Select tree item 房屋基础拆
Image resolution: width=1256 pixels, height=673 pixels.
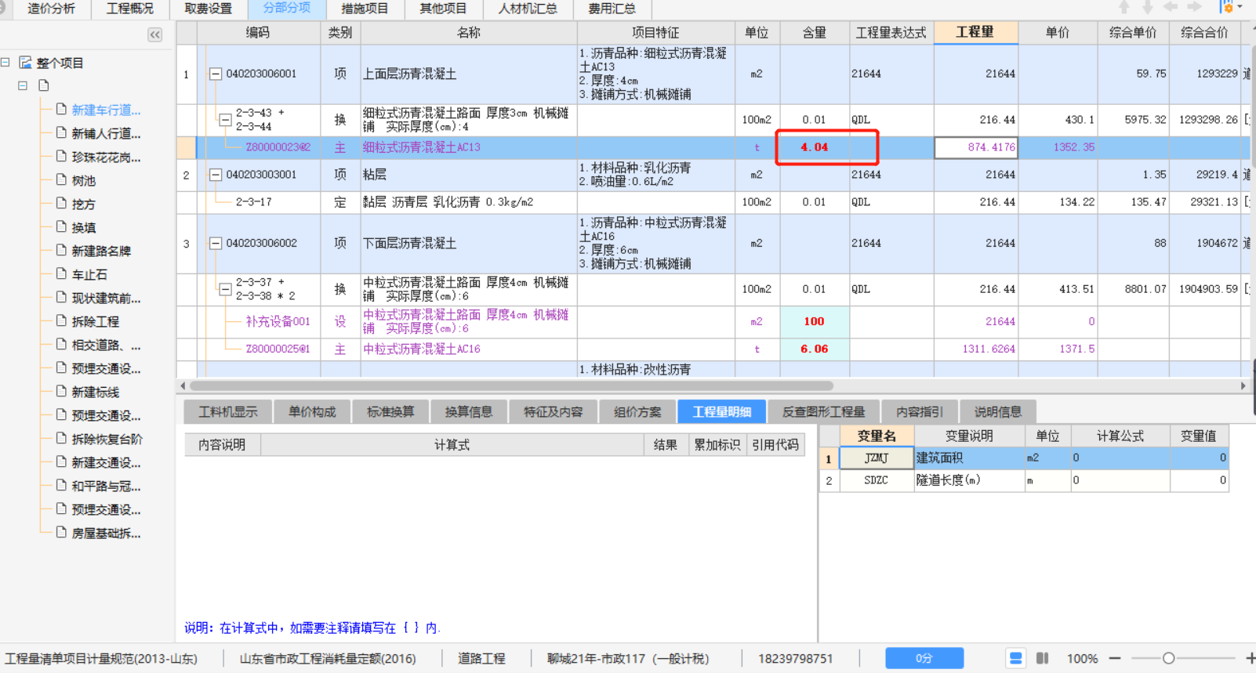[x=106, y=533]
